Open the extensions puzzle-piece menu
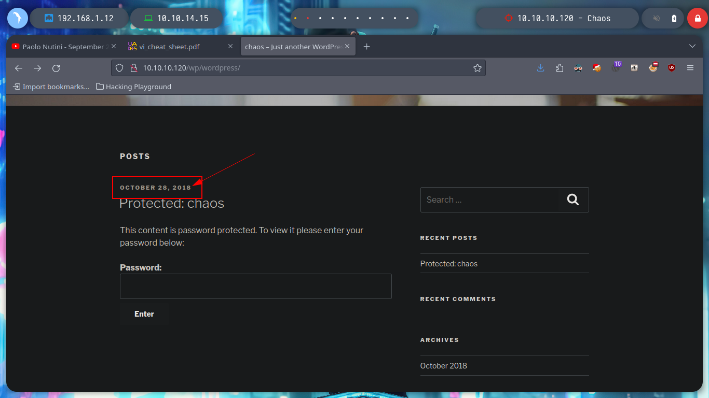709x398 pixels. point(560,68)
